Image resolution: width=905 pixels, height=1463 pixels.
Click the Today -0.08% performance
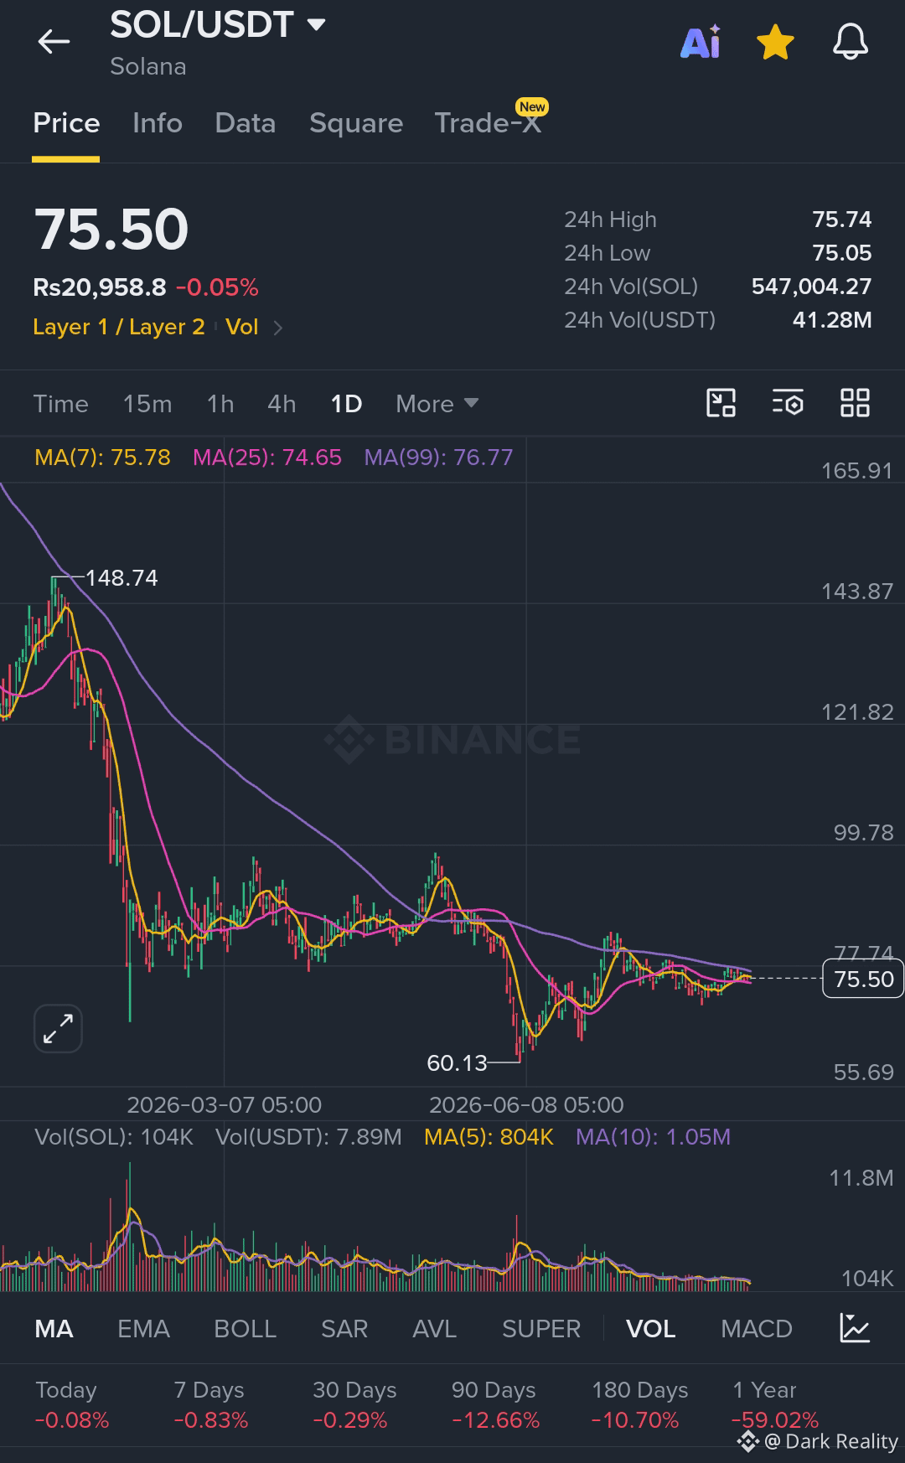tap(72, 1405)
